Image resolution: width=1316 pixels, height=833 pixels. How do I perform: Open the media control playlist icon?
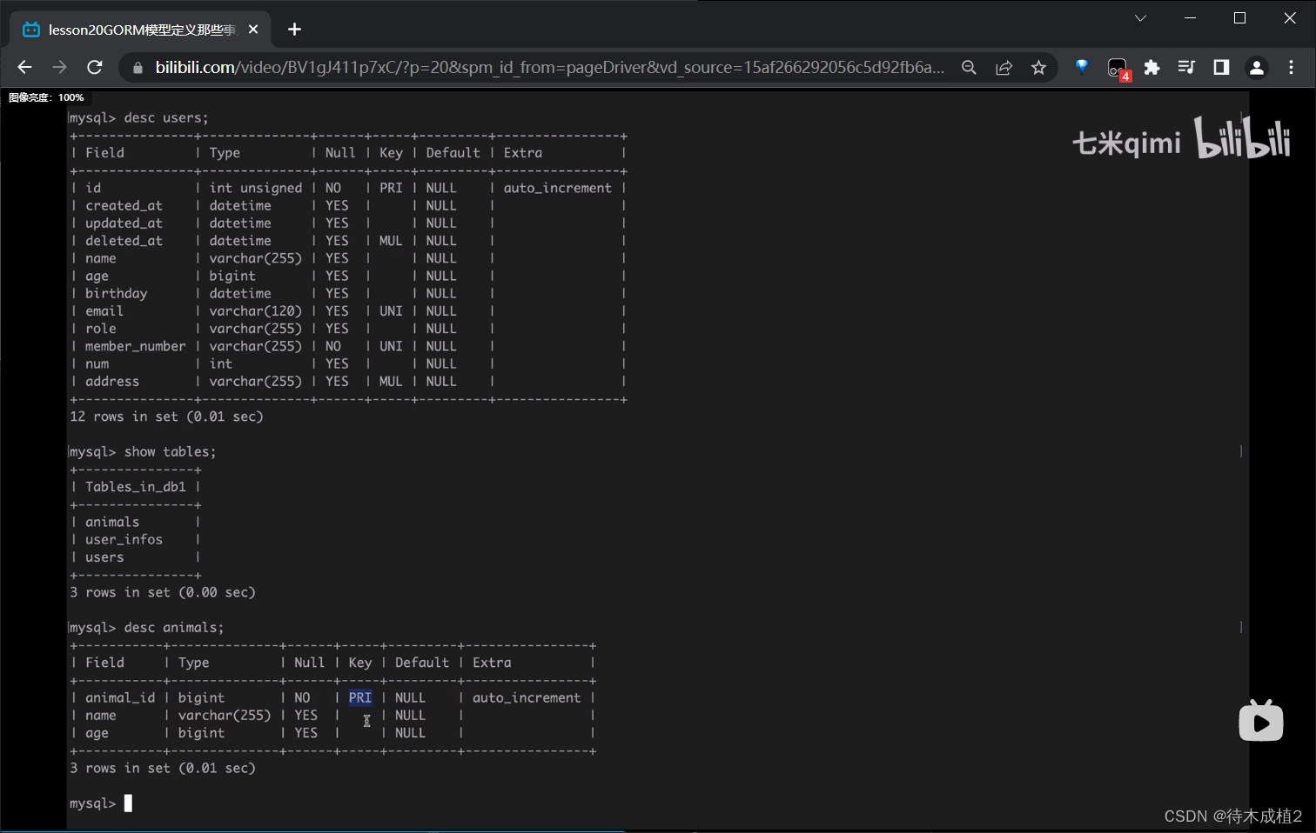click(x=1186, y=68)
